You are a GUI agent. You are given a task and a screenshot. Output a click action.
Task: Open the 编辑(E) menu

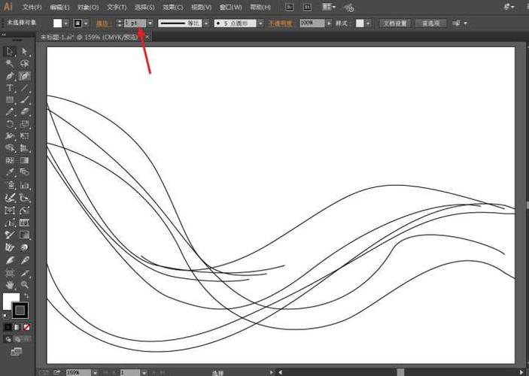[x=59, y=7]
